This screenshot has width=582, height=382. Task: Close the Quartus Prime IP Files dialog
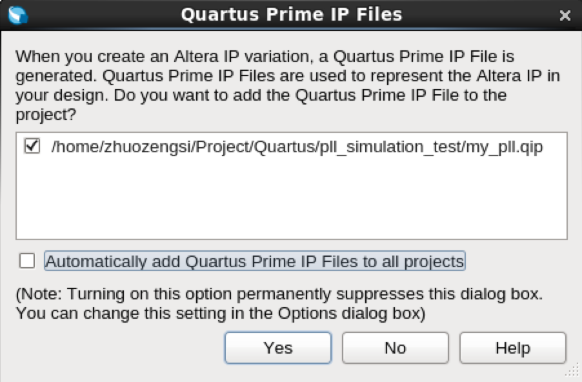(565, 15)
